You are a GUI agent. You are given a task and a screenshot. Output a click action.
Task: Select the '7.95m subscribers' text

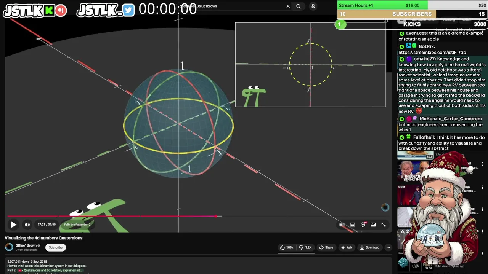(x=27, y=250)
